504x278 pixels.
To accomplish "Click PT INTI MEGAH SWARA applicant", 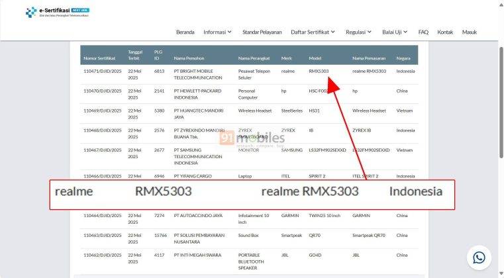I will pyautogui.click(x=197, y=255).
